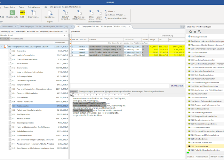
Task: Click into the command search field
Action: (65, 7)
